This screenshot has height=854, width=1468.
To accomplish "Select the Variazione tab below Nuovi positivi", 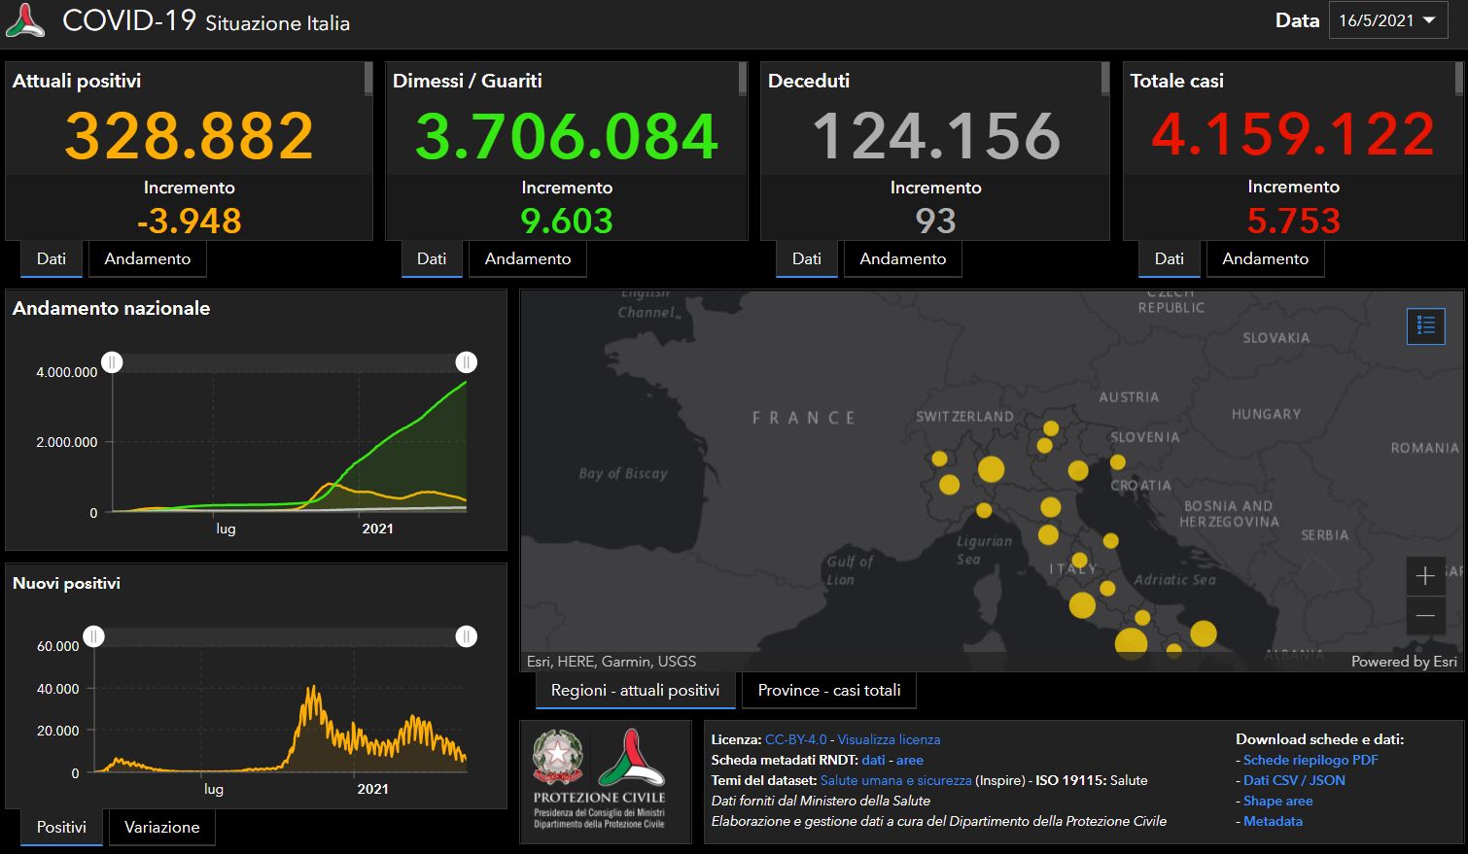I will click(161, 828).
